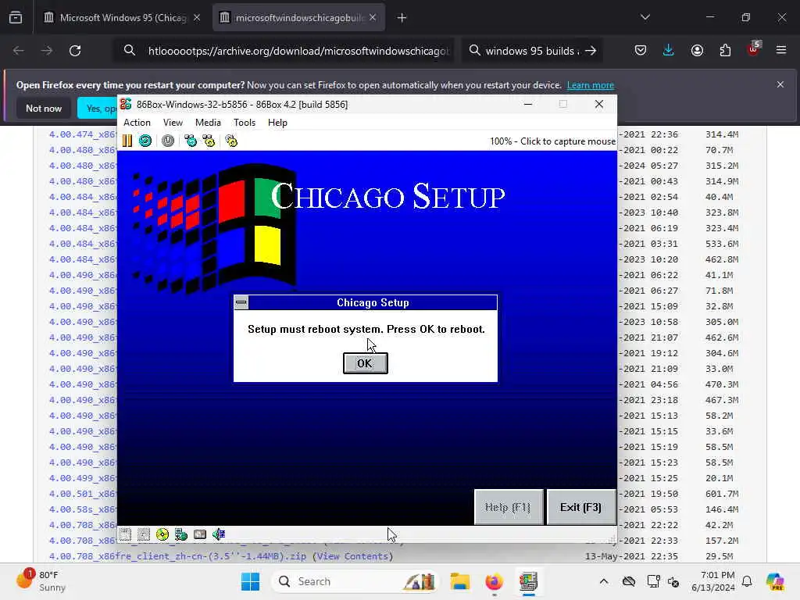Image resolution: width=800 pixels, height=600 pixels.
Task: Click the 4.00.501_x86 file link
Action: tap(83, 494)
